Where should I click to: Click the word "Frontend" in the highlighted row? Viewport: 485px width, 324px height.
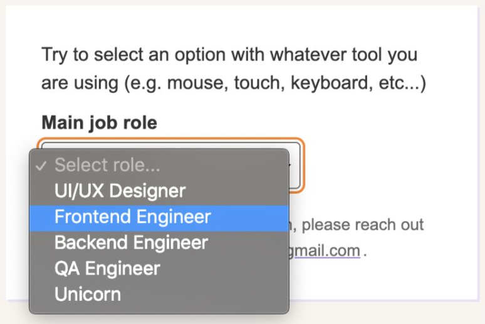[x=93, y=217]
